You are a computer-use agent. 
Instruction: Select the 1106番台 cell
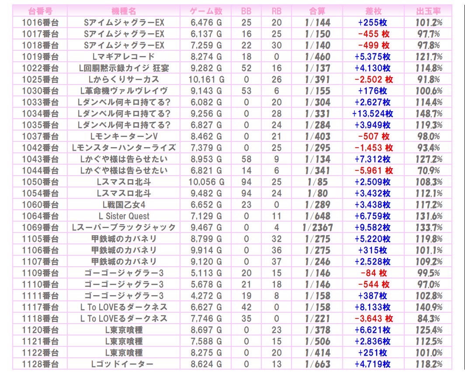pyautogui.click(x=40, y=250)
